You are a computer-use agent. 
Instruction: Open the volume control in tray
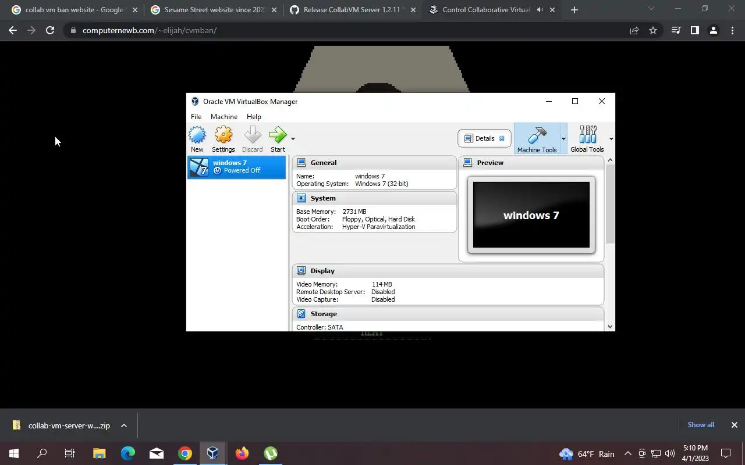click(x=669, y=454)
